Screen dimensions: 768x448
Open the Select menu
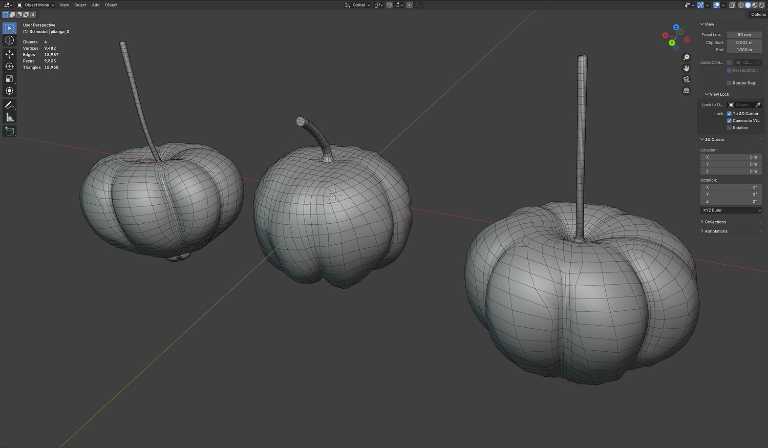pyautogui.click(x=80, y=5)
